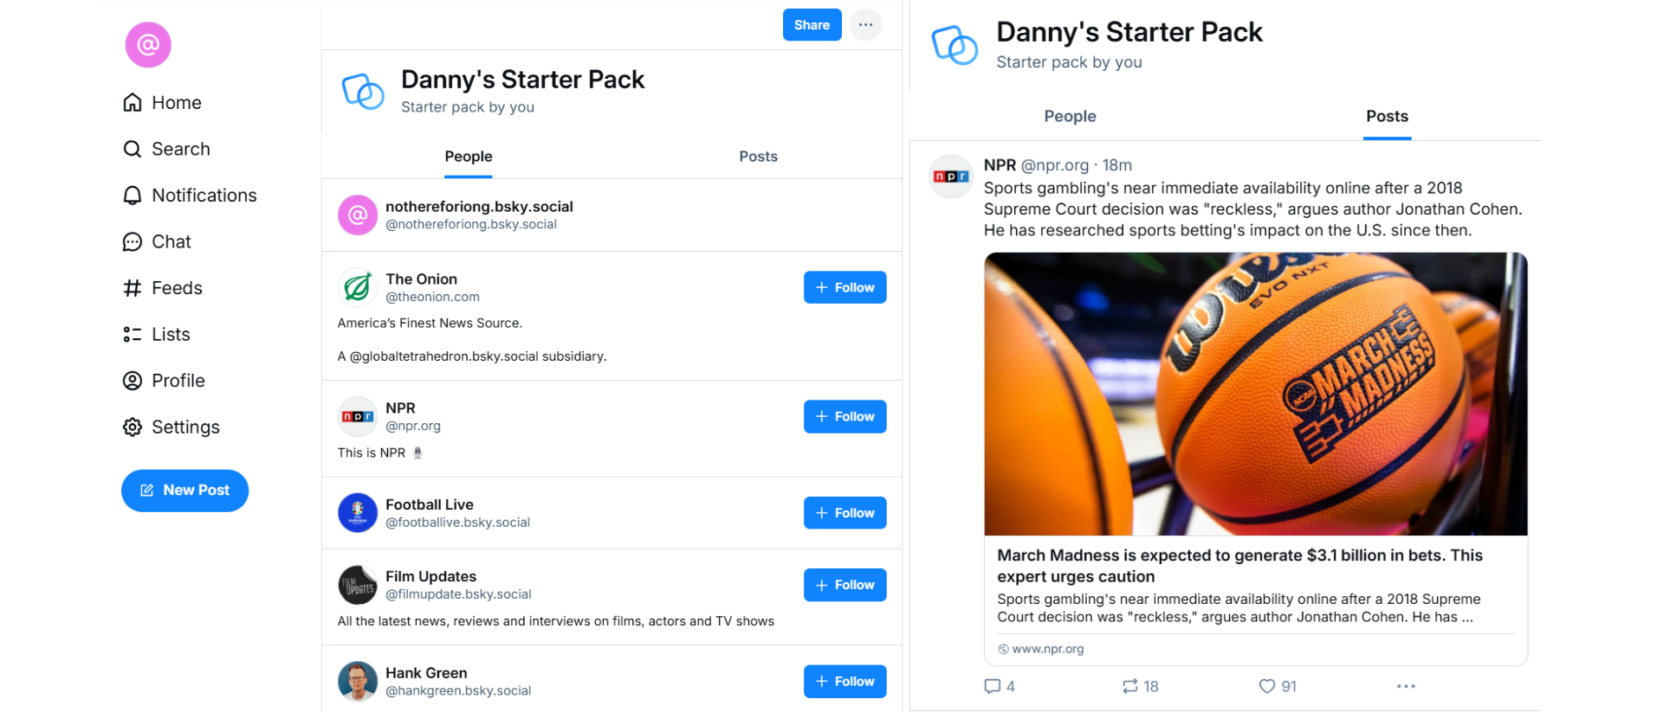Viewport: 1663px width, 712px height.
Task: Click the Share button
Action: 812,25
